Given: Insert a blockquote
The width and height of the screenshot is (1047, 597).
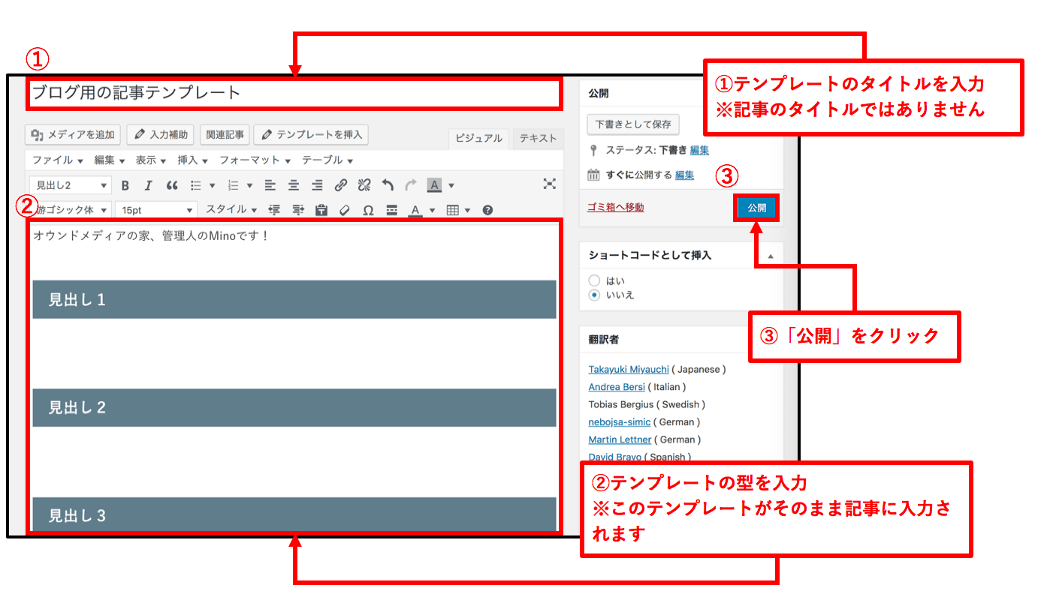Looking at the screenshot, I should [x=172, y=185].
